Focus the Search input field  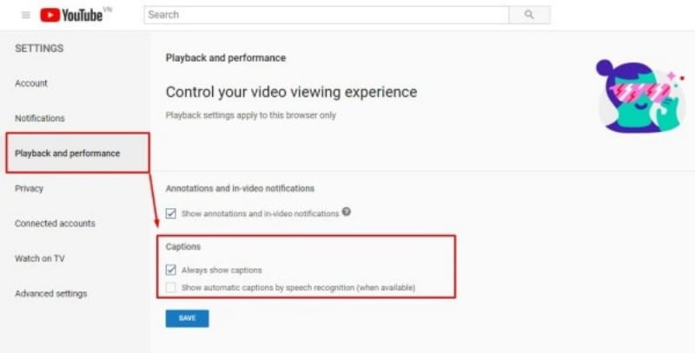click(326, 15)
